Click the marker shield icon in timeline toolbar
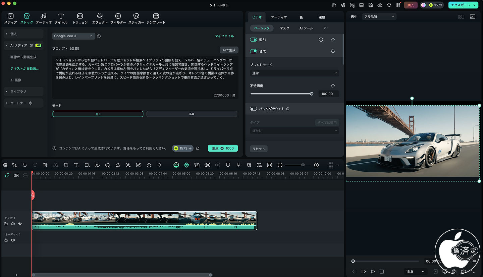 click(x=228, y=165)
